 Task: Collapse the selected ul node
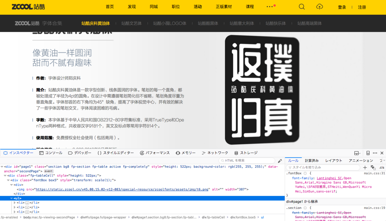click(x=12, y=198)
